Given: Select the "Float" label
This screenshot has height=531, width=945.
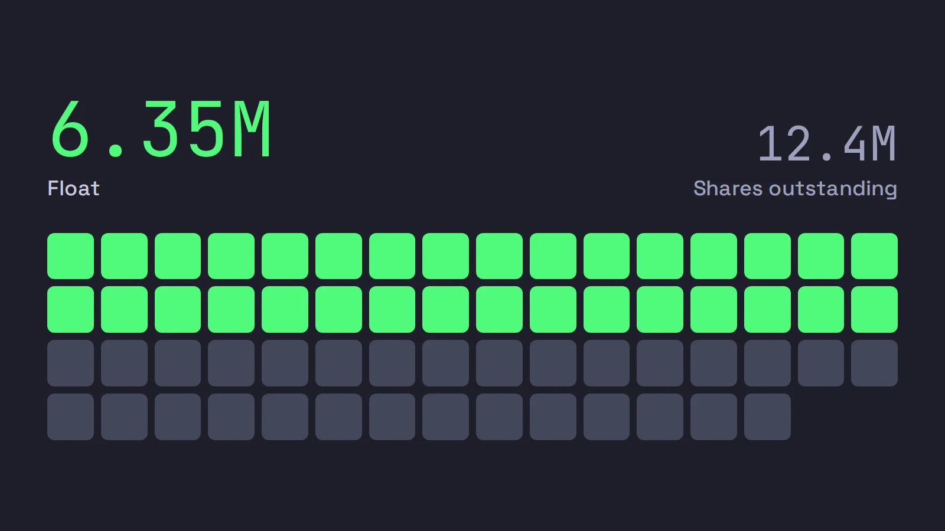Looking at the screenshot, I should click(x=73, y=189).
